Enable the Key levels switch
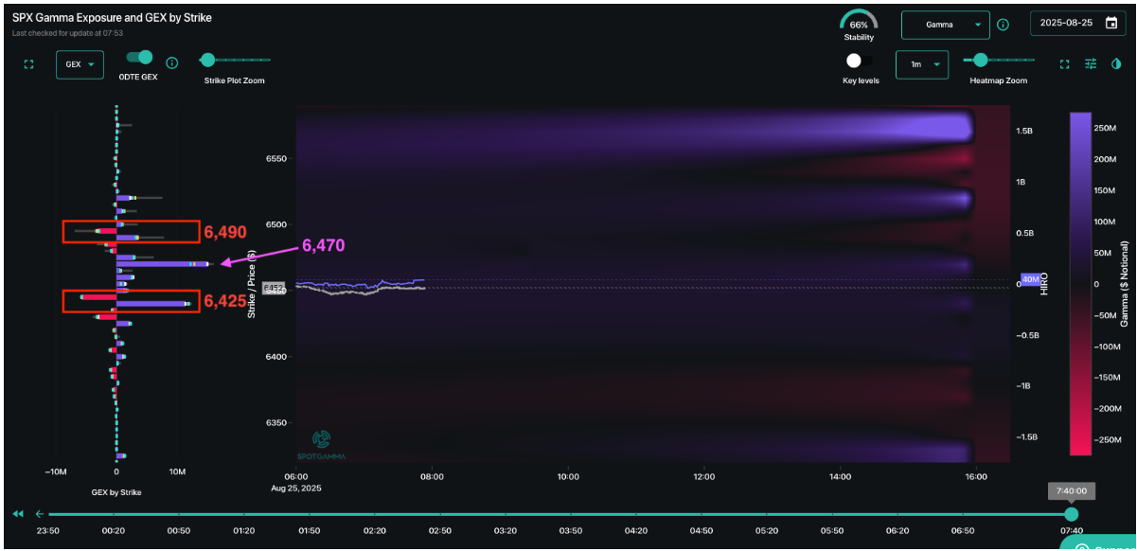The width and height of the screenshot is (1137, 551). [x=860, y=61]
